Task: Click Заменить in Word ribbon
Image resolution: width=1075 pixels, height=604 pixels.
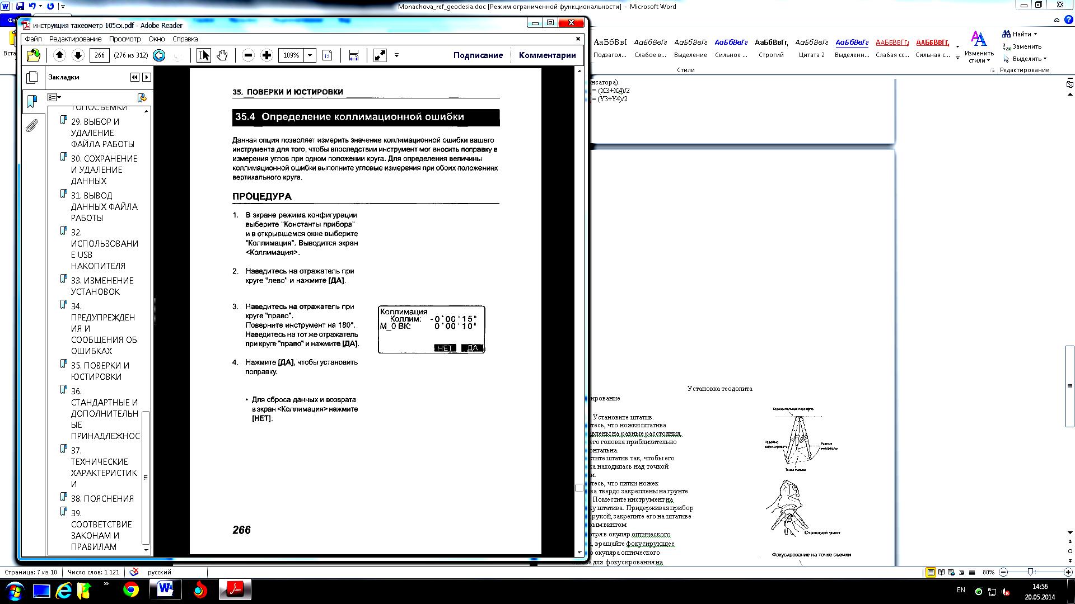Action: pos(1022,46)
